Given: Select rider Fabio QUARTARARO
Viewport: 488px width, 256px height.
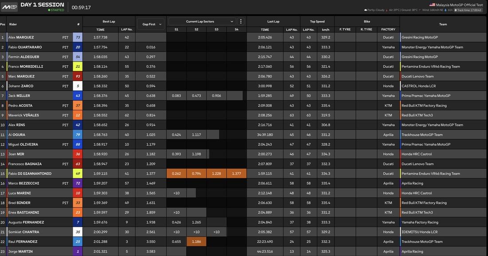Looking at the screenshot, I should click(x=25, y=47).
